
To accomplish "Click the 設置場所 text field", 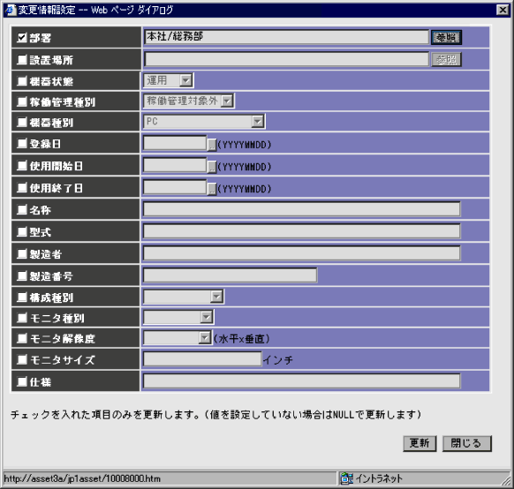I will 286,59.
